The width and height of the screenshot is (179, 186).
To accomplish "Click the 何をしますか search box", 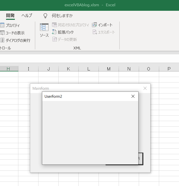I will (x=62, y=16).
